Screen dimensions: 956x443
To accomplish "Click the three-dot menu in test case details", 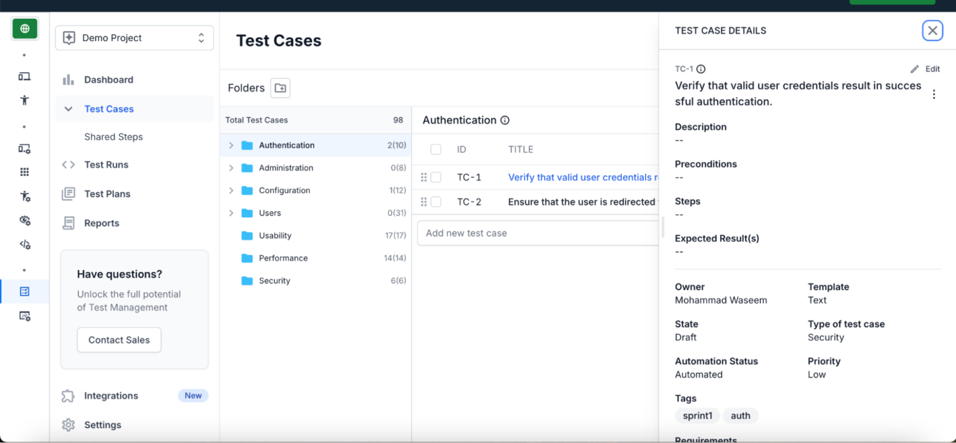I will pyautogui.click(x=934, y=94).
